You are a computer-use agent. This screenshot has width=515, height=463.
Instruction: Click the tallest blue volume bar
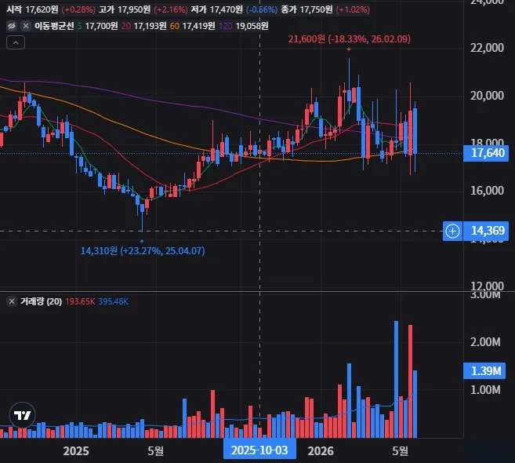[396, 380]
